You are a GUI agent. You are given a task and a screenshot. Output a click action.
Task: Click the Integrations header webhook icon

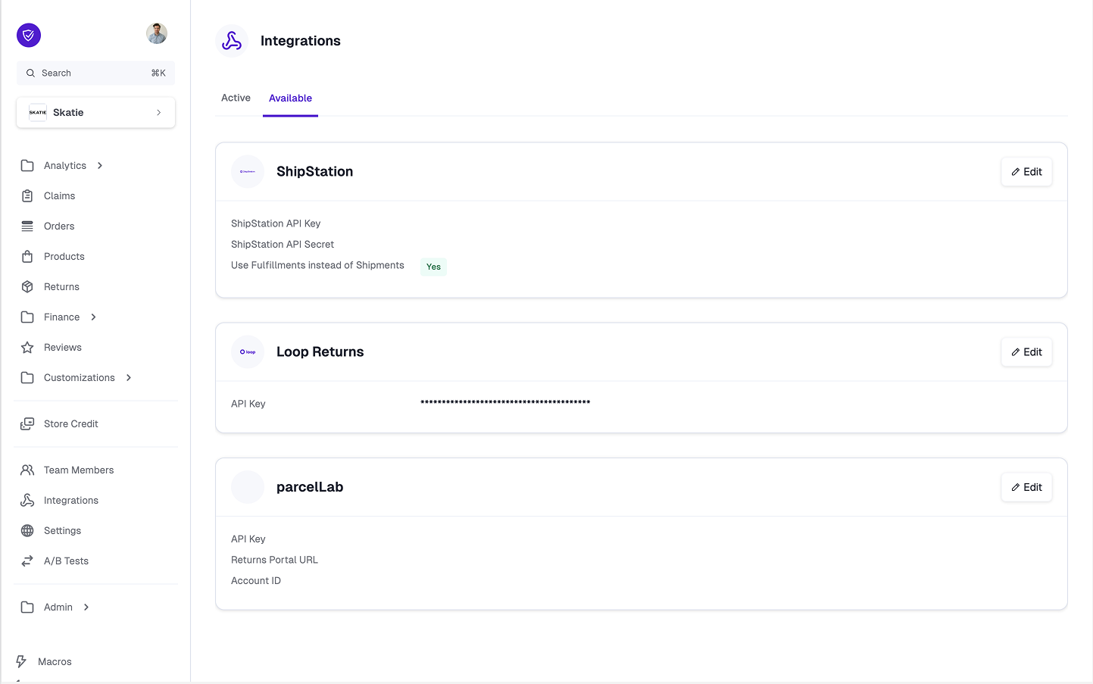(232, 41)
